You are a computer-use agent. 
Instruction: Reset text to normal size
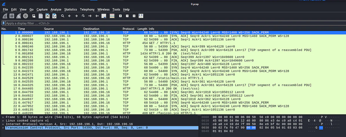(x=134, y=16)
